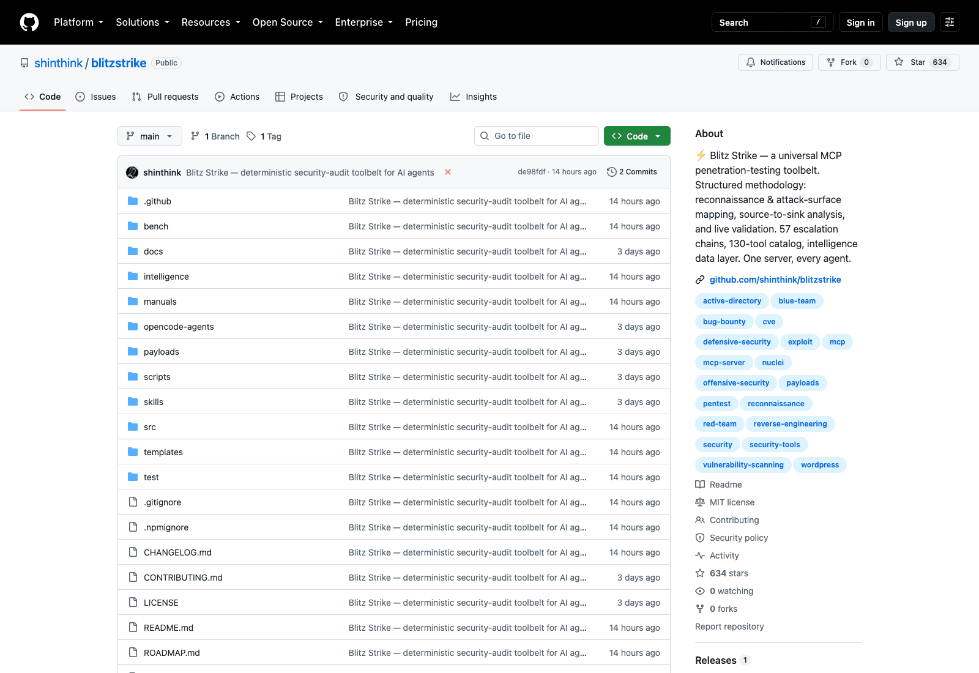
Task: Open the templates folder
Action: tap(163, 452)
